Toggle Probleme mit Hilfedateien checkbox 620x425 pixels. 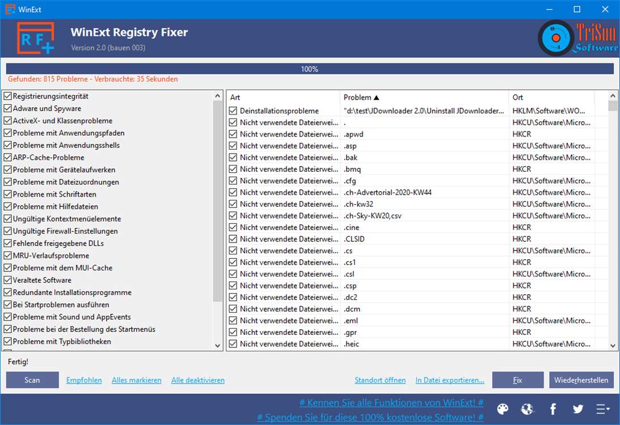tap(7, 206)
